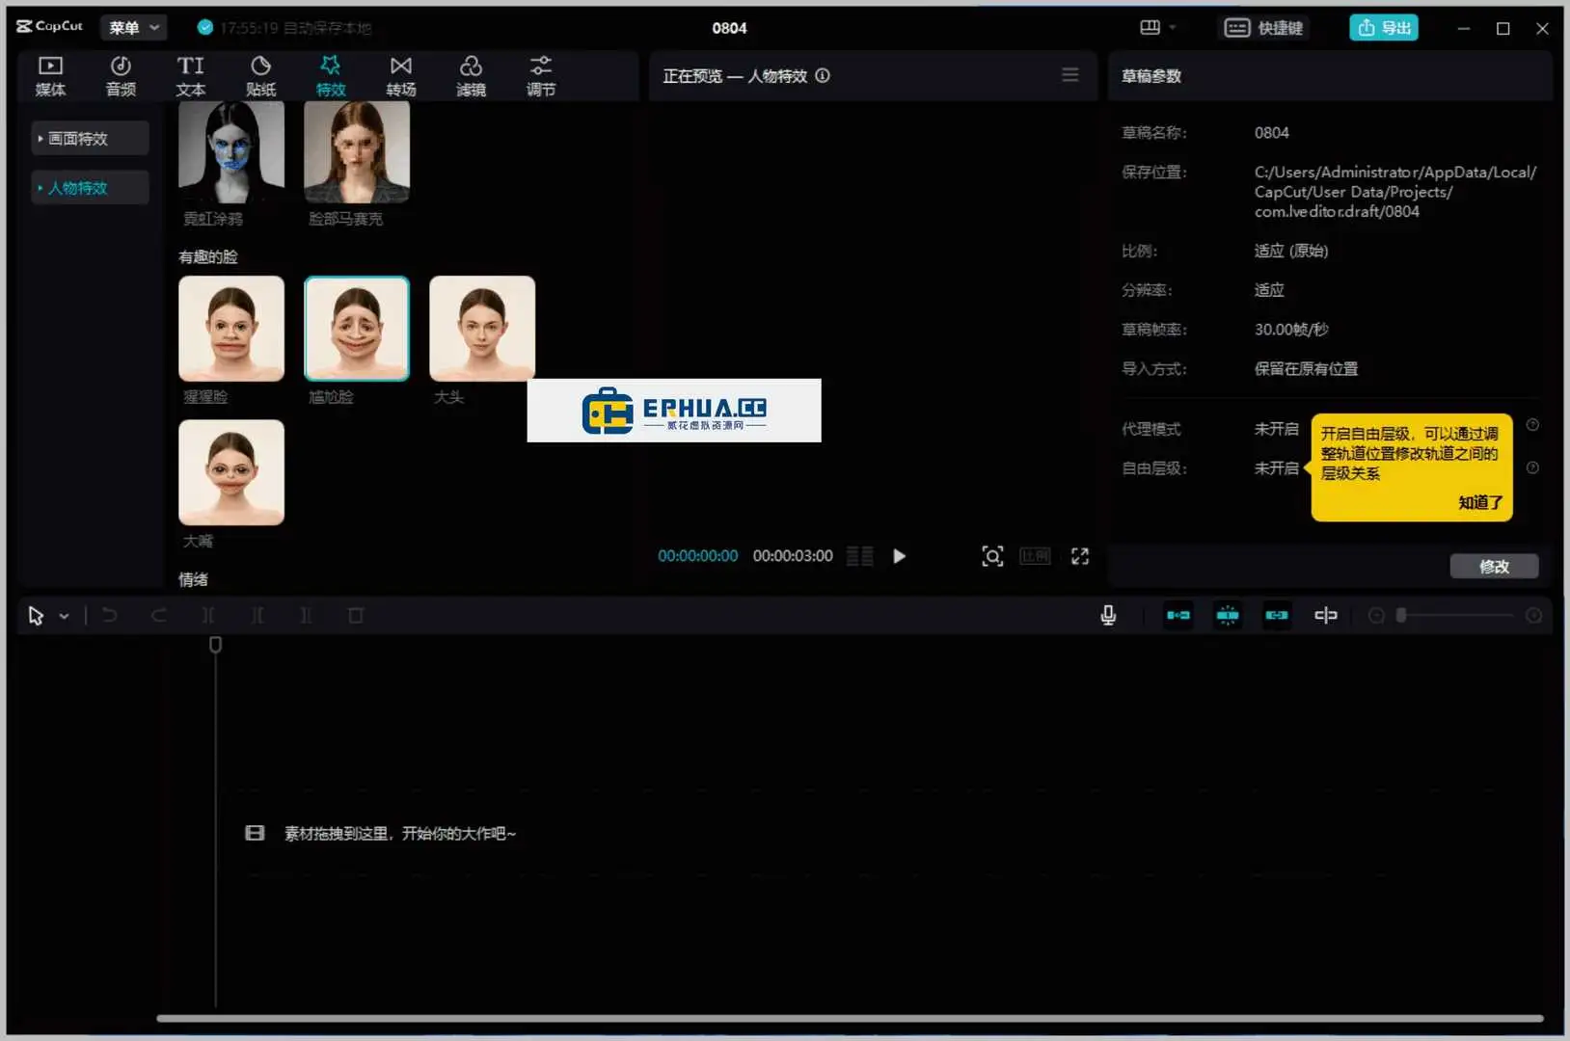Click the split clip tool in timeline toolbar
Screen dimensions: 1570x1041
[x=208, y=615]
